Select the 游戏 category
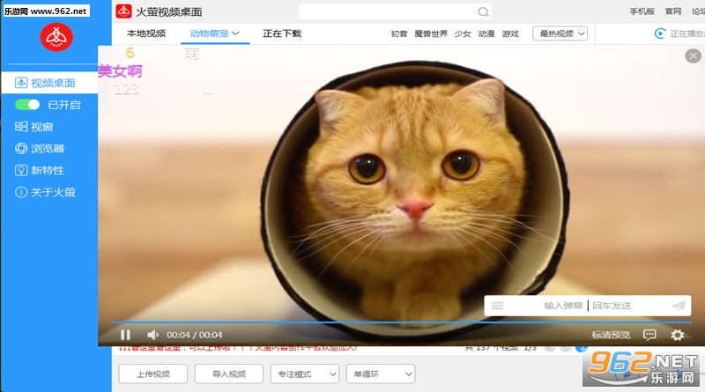The image size is (705, 392). tap(510, 33)
